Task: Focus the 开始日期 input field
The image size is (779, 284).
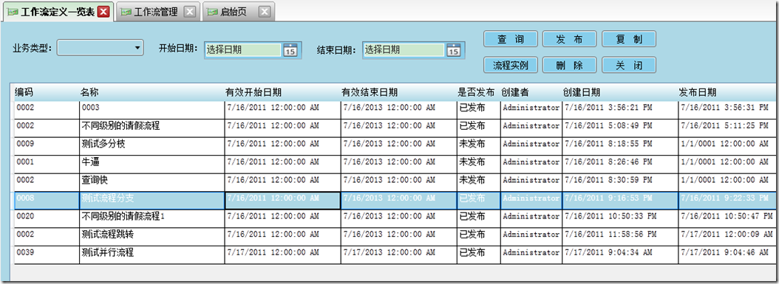Action: click(x=242, y=50)
